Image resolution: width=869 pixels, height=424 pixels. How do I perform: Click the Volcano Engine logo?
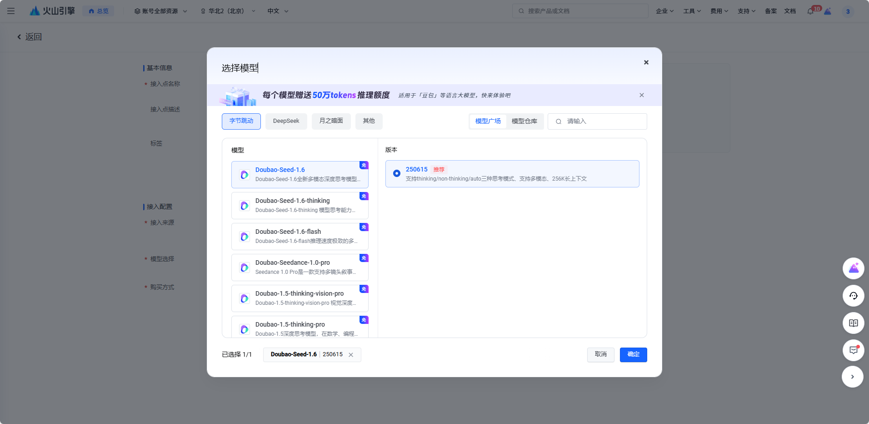[x=52, y=11]
